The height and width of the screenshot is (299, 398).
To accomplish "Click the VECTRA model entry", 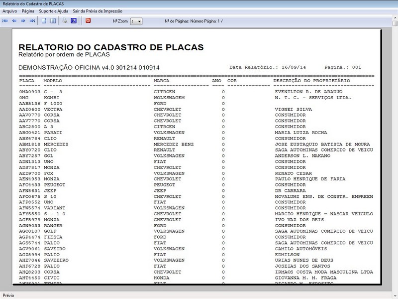I will coord(53,109).
